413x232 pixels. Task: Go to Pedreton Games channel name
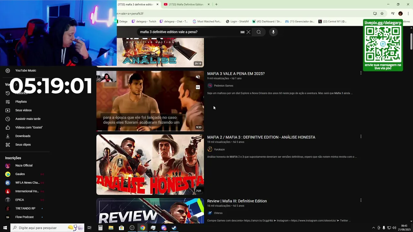tap(224, 86)
